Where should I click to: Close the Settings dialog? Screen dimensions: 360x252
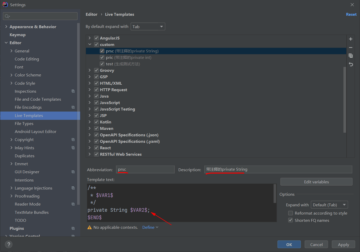click(352, 5)
